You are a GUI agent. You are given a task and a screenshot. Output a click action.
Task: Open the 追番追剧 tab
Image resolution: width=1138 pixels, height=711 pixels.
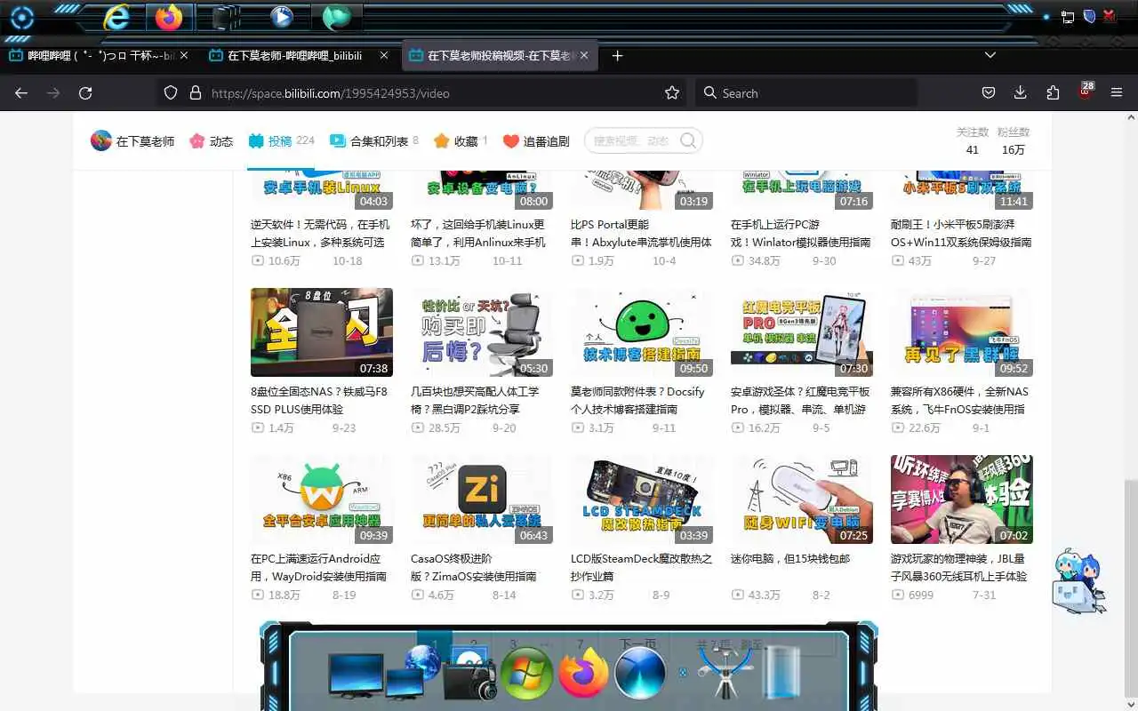536,140
